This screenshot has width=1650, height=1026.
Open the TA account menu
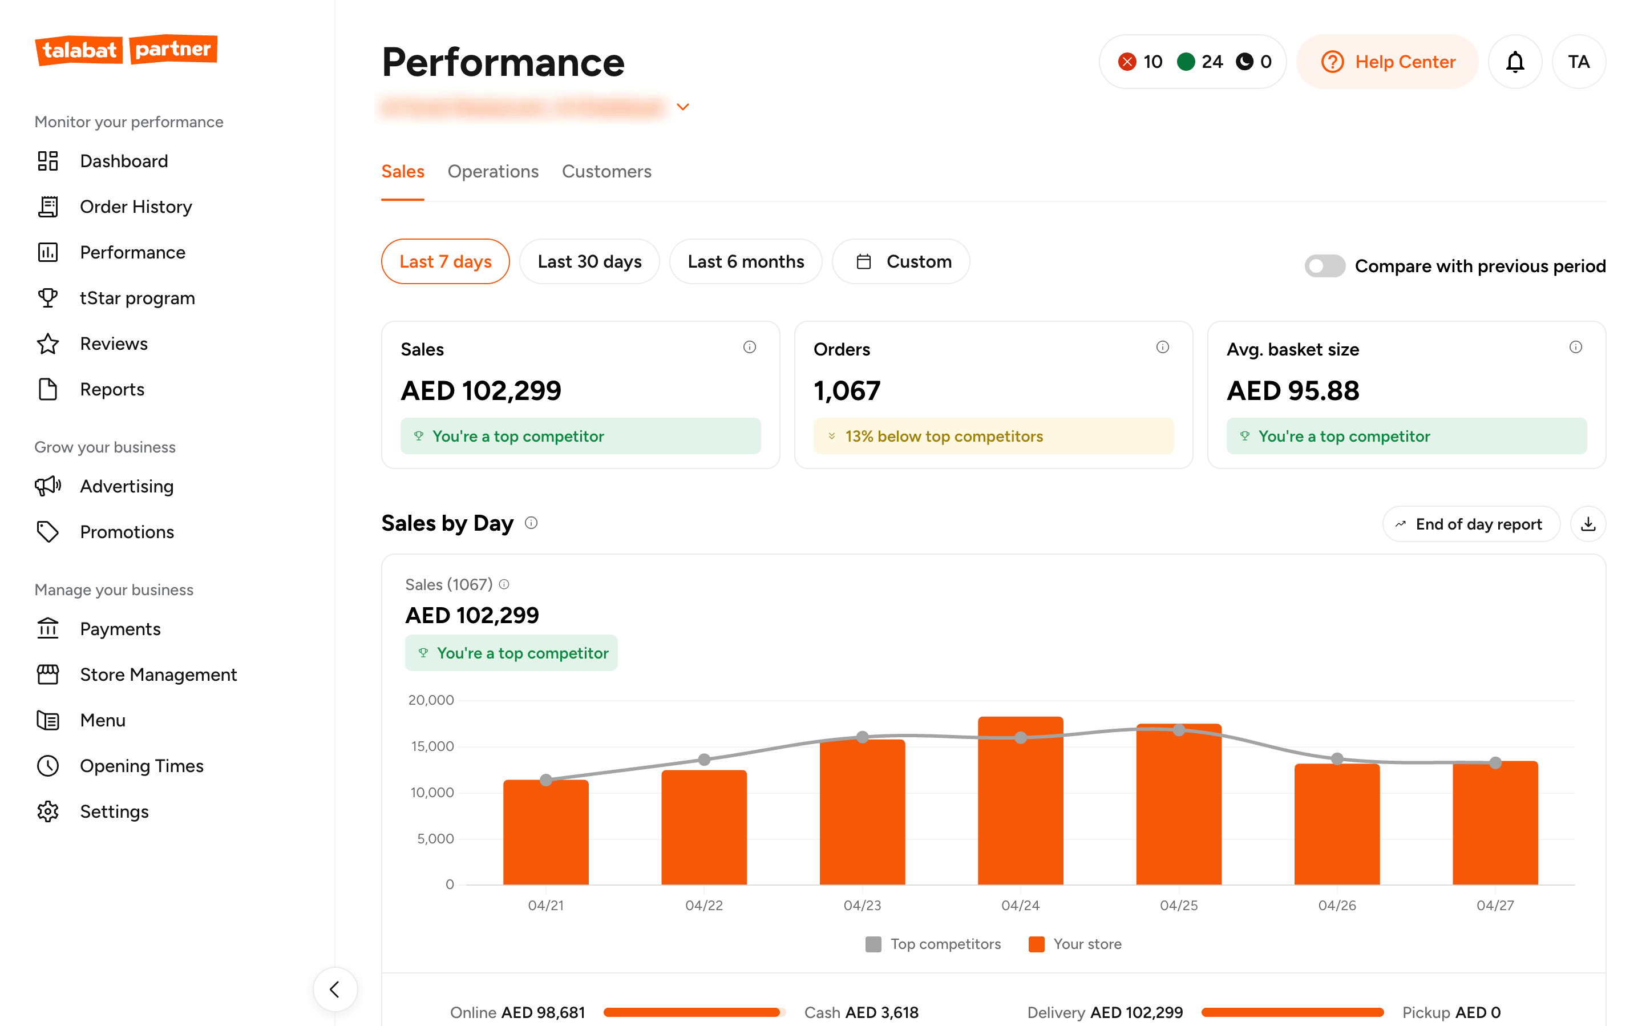[1579, 62]
